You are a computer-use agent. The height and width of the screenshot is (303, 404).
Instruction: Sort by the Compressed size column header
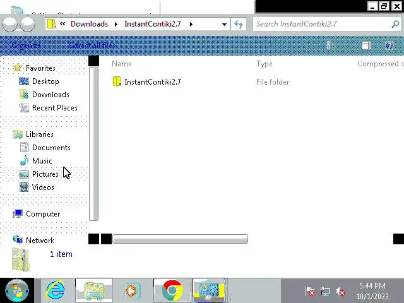coord(380,64)
